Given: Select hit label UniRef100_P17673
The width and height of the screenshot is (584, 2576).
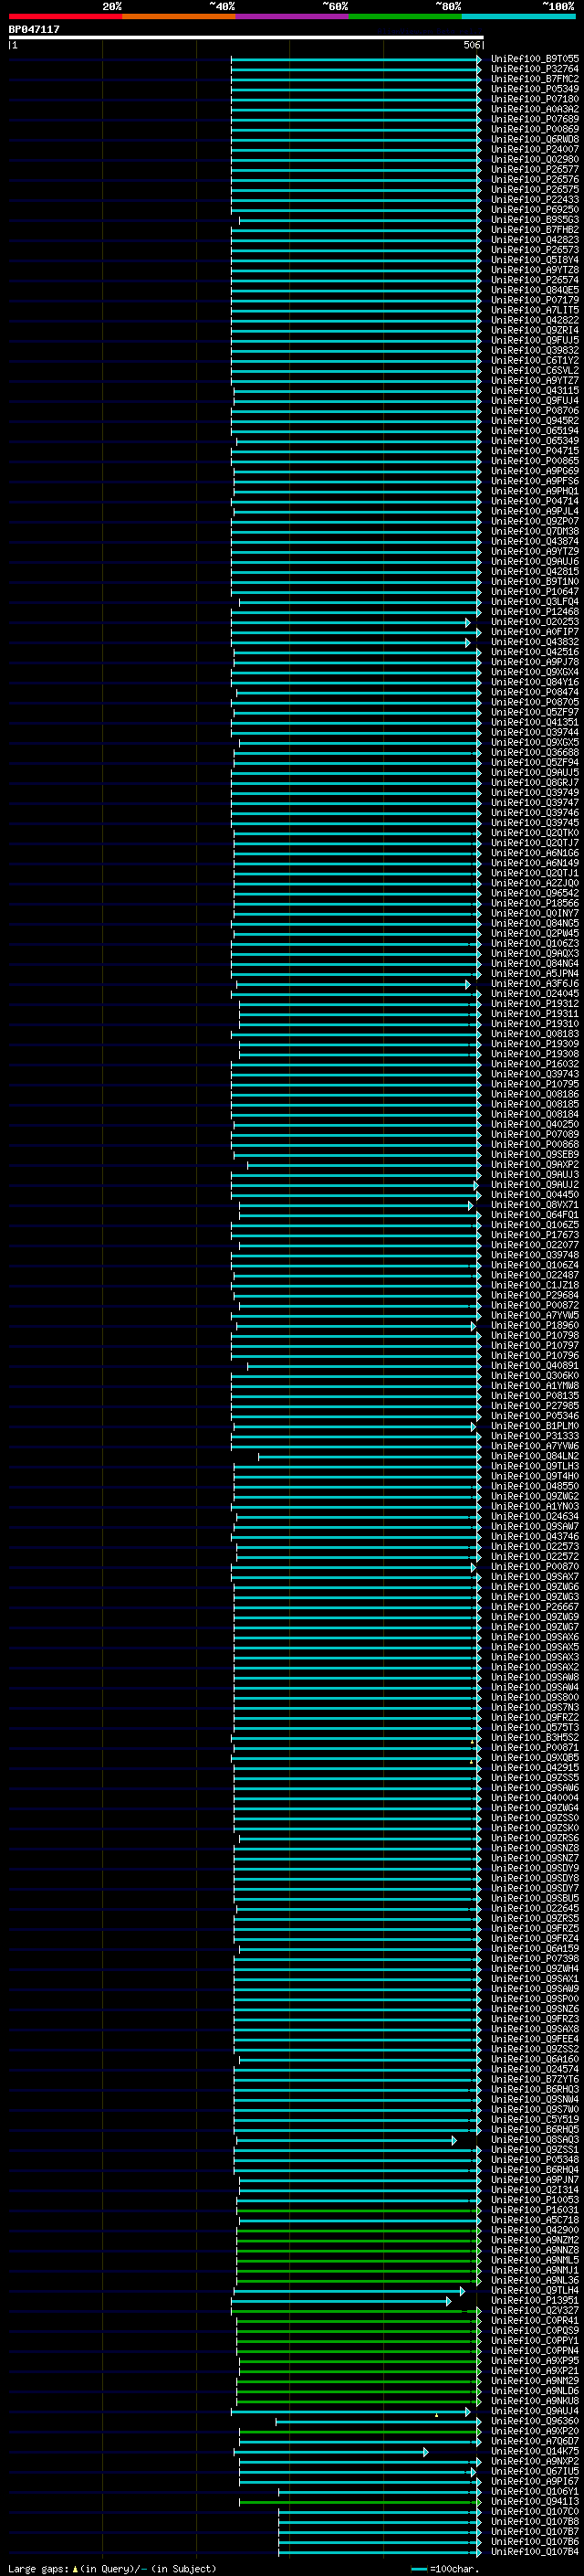Looking at the screenshot, I should [535, 1235].
